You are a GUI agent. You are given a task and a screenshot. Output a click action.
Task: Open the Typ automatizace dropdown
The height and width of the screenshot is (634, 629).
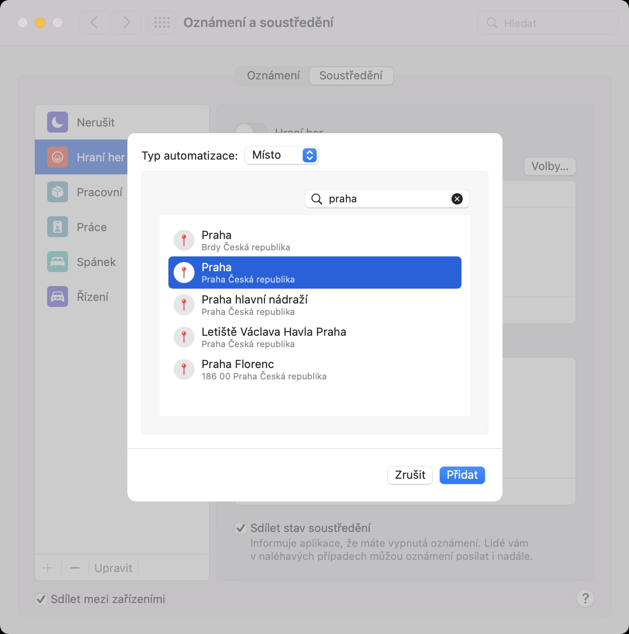[x=282, y=155]
